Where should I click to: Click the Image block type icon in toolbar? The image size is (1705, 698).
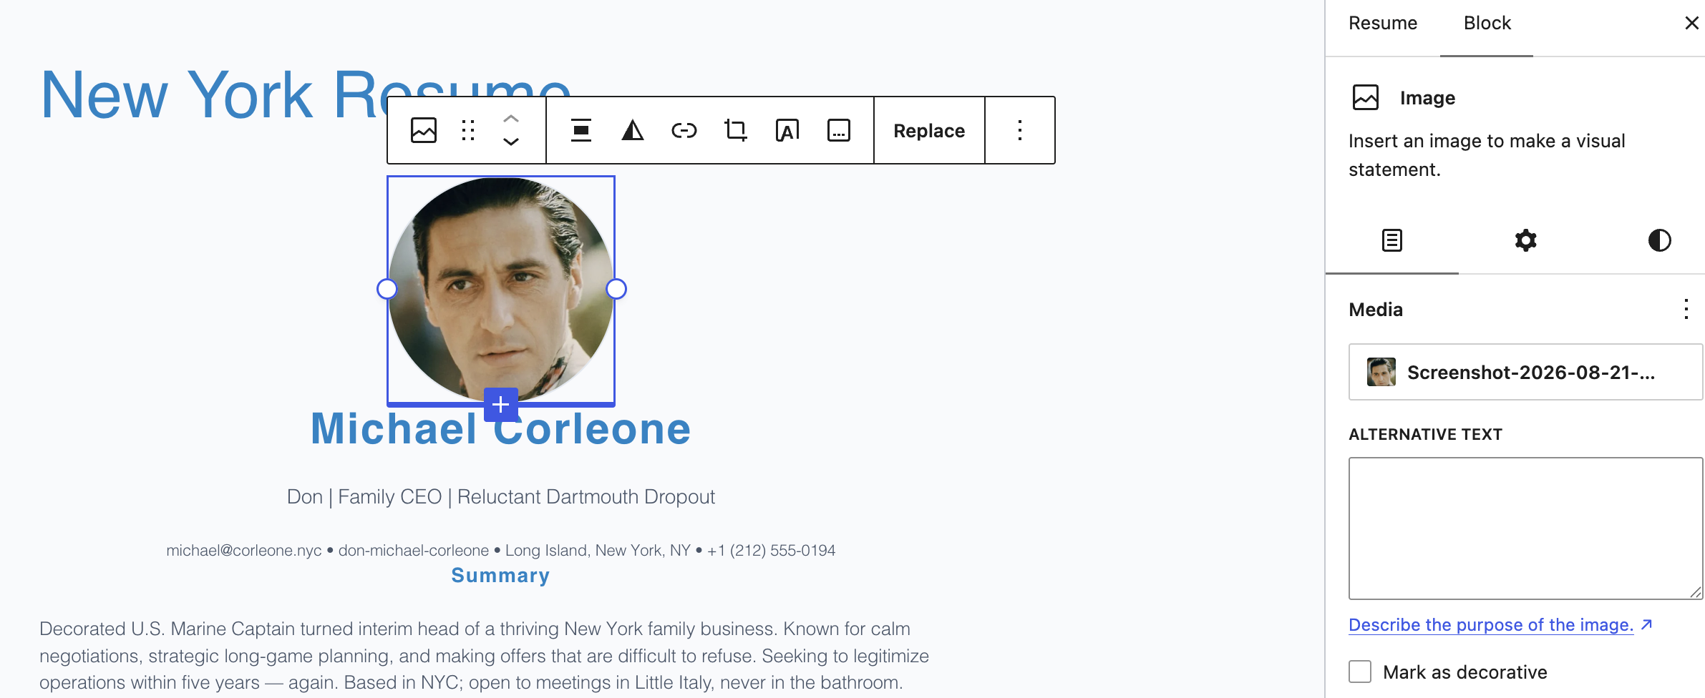424,130
